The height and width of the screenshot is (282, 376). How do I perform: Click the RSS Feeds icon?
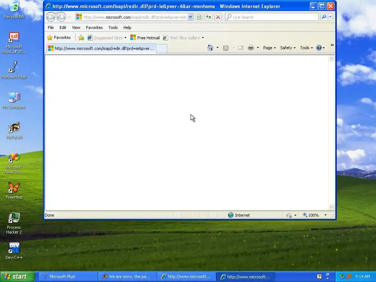(x=226, y=48)
